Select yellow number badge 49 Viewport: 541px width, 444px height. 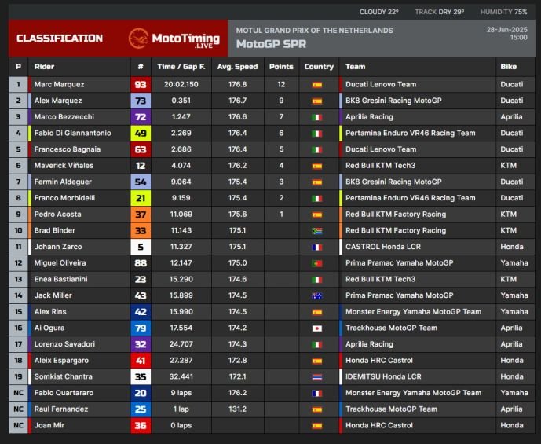pyautogui.click(x=141, y=134)
